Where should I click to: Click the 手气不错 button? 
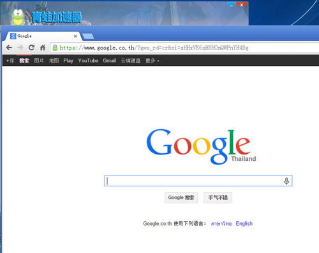click(218, 198)
